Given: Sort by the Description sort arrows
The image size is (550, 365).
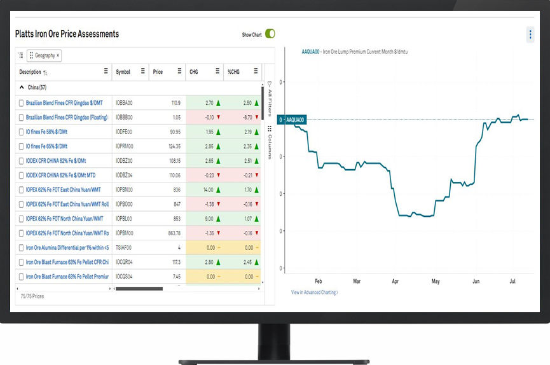Looking at the screenshot, I should [x=45, y=72].
